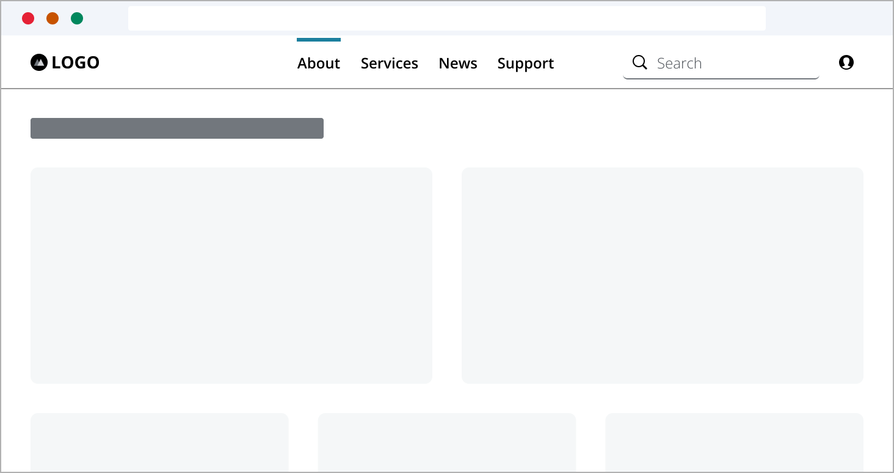Open the Support page
Viewport: 894px width, 473px height.
pos(526,63)
